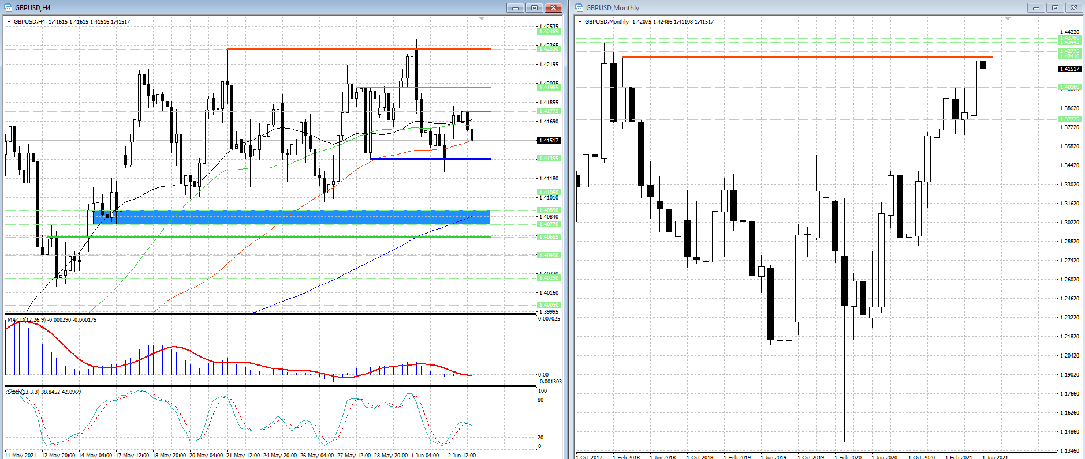Screen dimensions: 1085x459
Task: Click the chart shift marker in the Monthly chart
Action: click(1008, 19)
